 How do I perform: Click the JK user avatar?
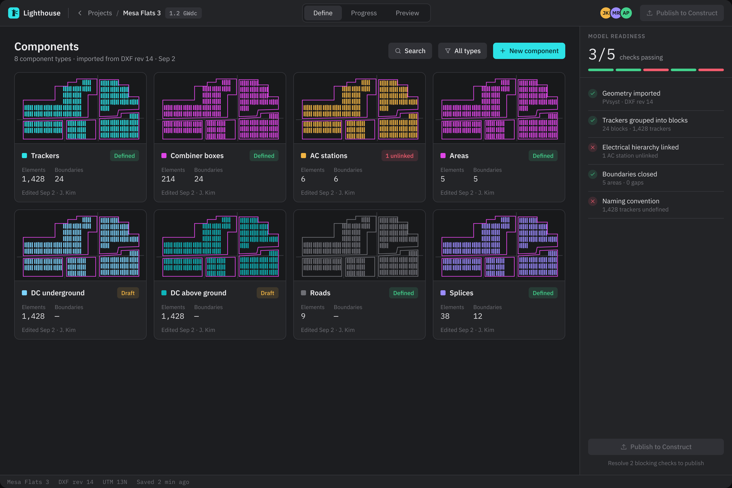[x=605, y=13]
